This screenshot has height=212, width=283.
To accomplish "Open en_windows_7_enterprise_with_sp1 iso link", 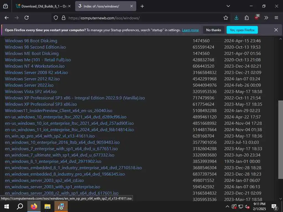I will pyautogui.click(x=61, y=149).
